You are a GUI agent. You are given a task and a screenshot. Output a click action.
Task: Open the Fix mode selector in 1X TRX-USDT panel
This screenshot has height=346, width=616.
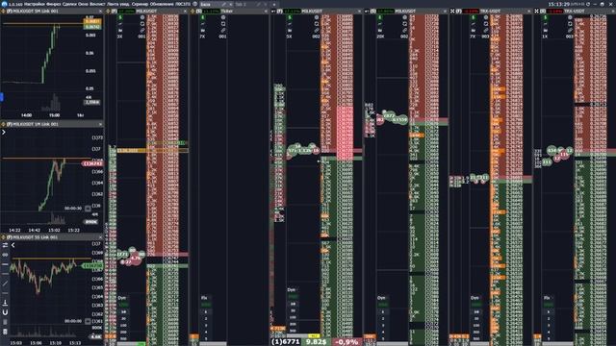547,298
